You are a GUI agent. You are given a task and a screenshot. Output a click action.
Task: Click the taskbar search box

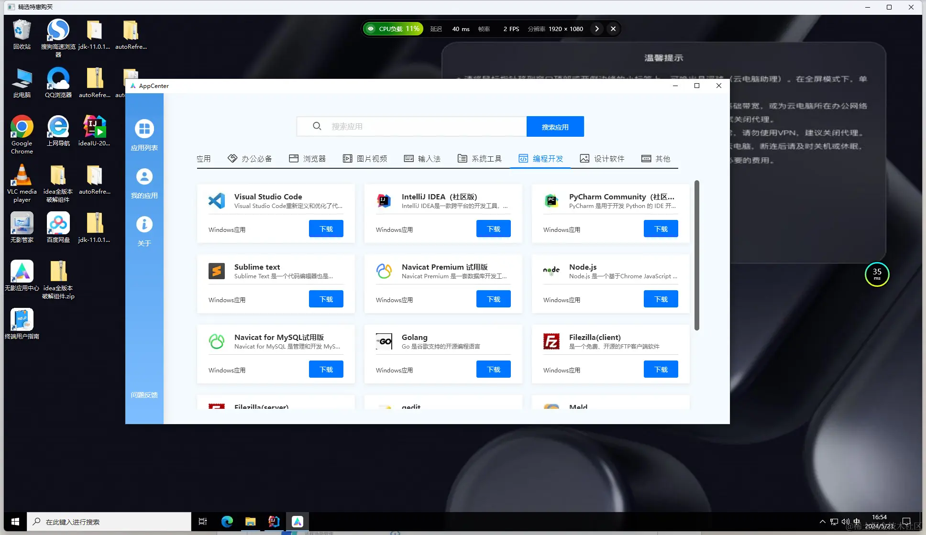click(109, 522)
